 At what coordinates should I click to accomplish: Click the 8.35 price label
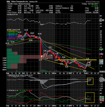(x=45, y=51)
